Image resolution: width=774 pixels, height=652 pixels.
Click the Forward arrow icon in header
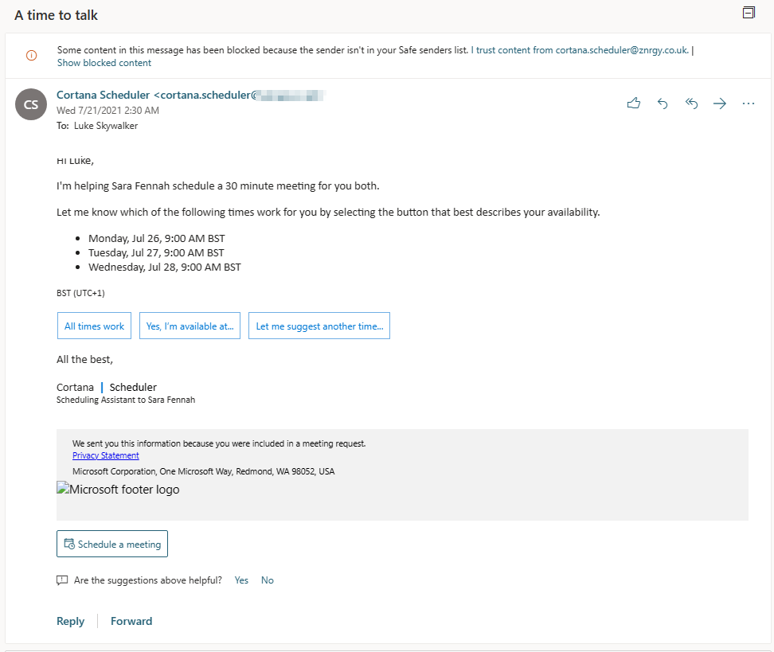coord(720,103)
